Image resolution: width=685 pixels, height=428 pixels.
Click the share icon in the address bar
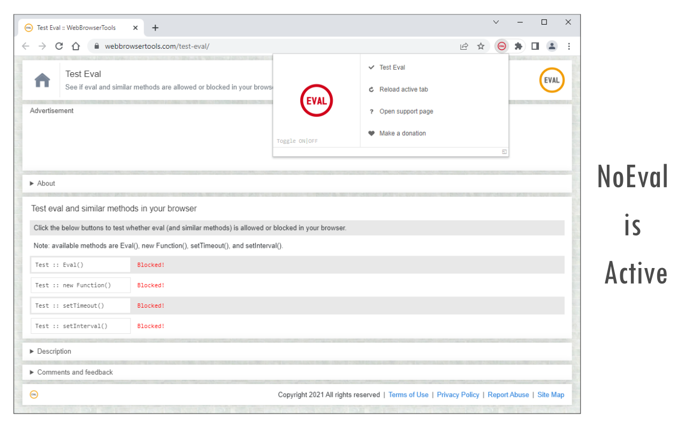(x=464, y=46)
